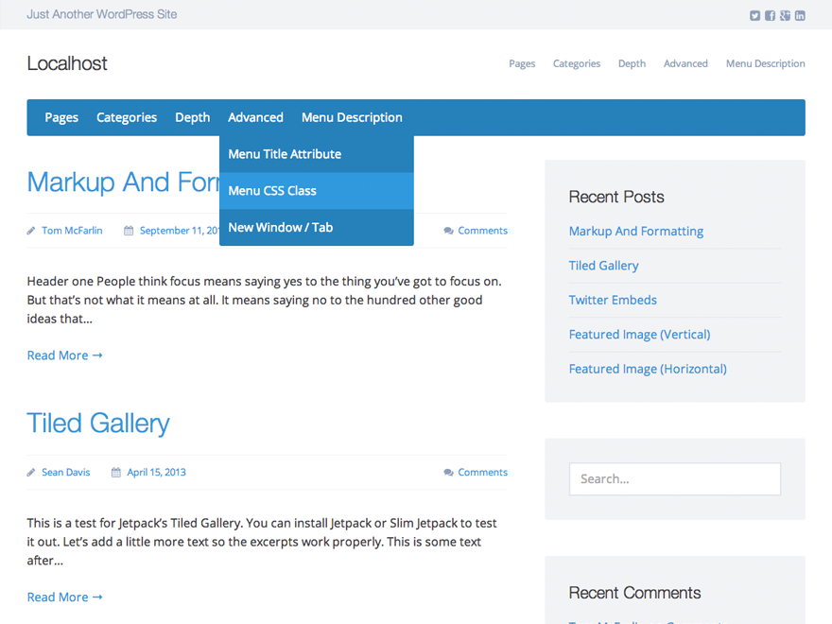Click pencil author icon beside Tom McFarlin
Screen dimensions: 832x624
coord(31,231)
